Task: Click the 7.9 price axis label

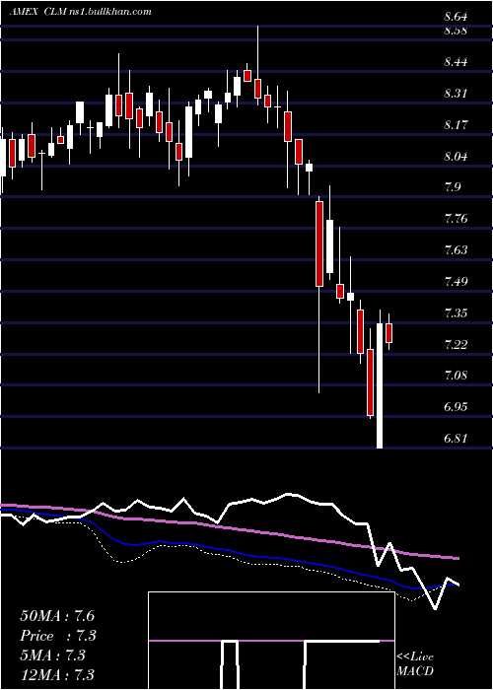Action: click(453, 188)
